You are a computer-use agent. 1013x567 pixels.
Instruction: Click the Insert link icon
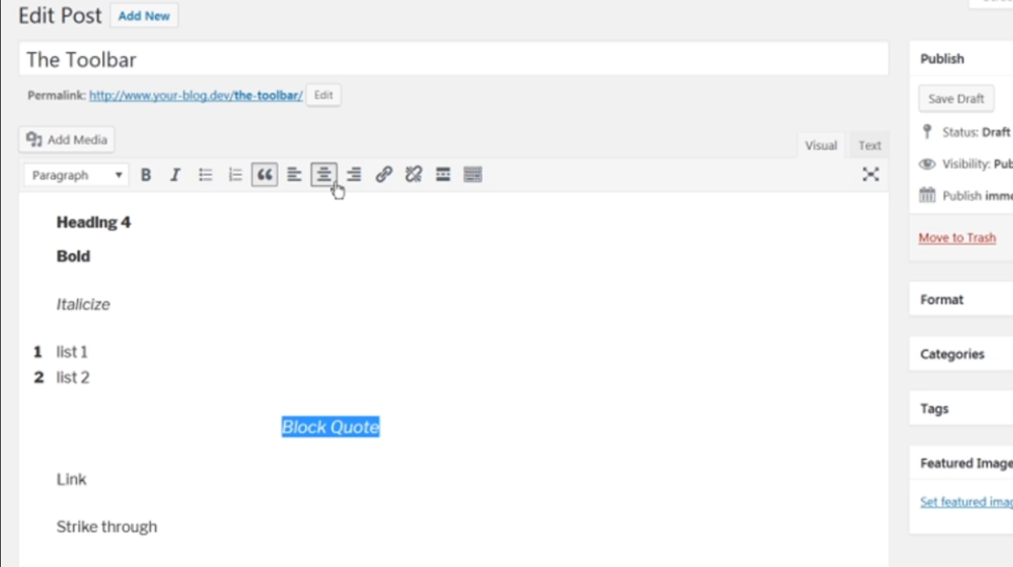point(384,174)
